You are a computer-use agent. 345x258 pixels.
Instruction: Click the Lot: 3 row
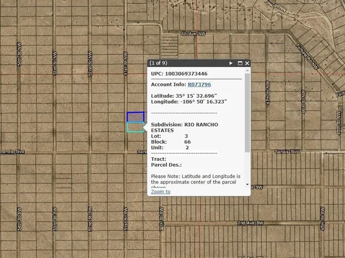coord(170,136)
